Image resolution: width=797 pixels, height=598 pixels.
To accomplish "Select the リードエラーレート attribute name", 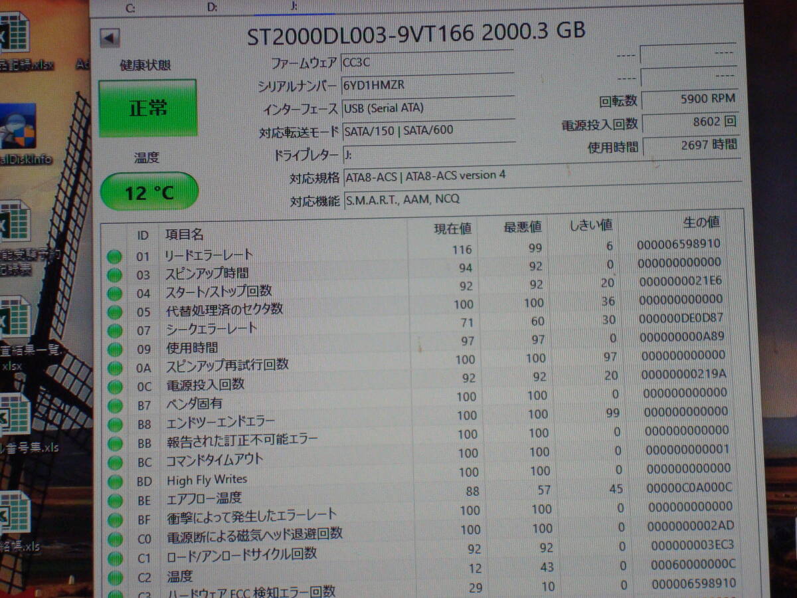I will pos(209,254).
